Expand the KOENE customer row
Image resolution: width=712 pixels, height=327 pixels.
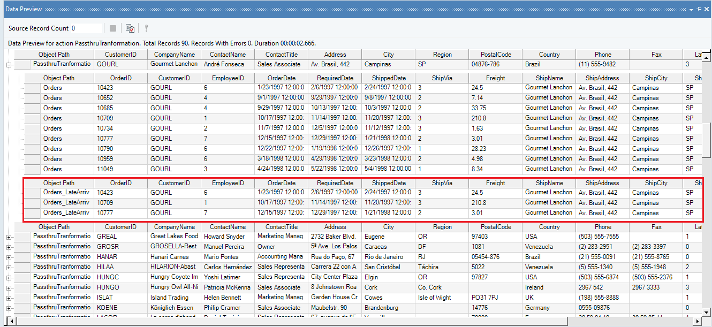pos(9,308)
